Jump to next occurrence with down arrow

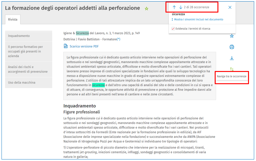[180, 7]
